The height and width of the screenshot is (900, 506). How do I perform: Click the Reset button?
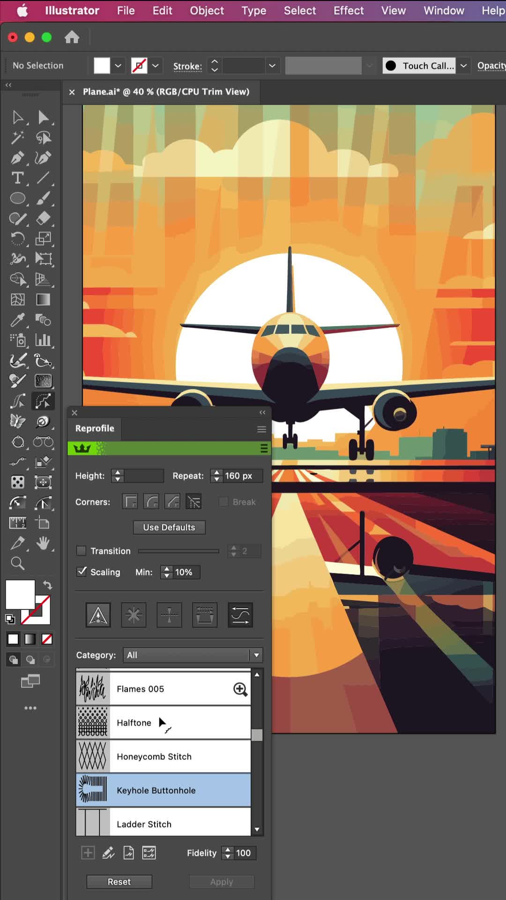tap(119, 882)
